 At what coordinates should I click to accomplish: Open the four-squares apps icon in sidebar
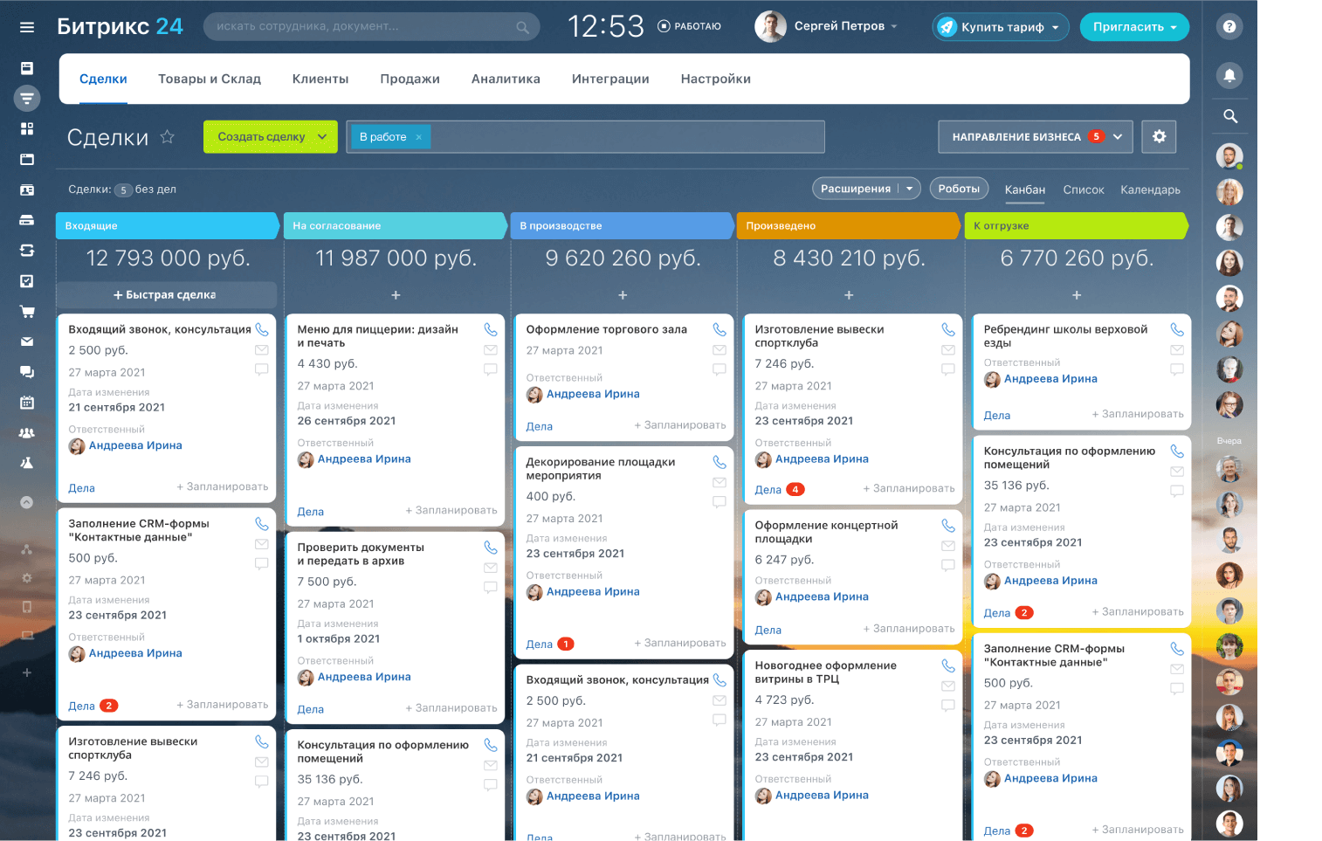(x=27, y=128)
